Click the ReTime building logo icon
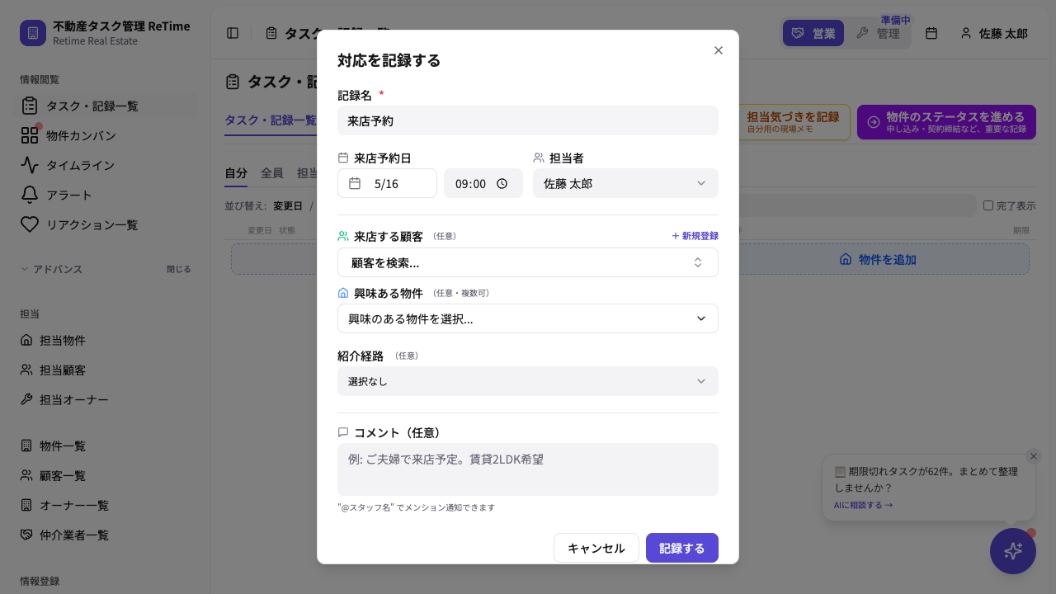 click(x=33, y=33)
